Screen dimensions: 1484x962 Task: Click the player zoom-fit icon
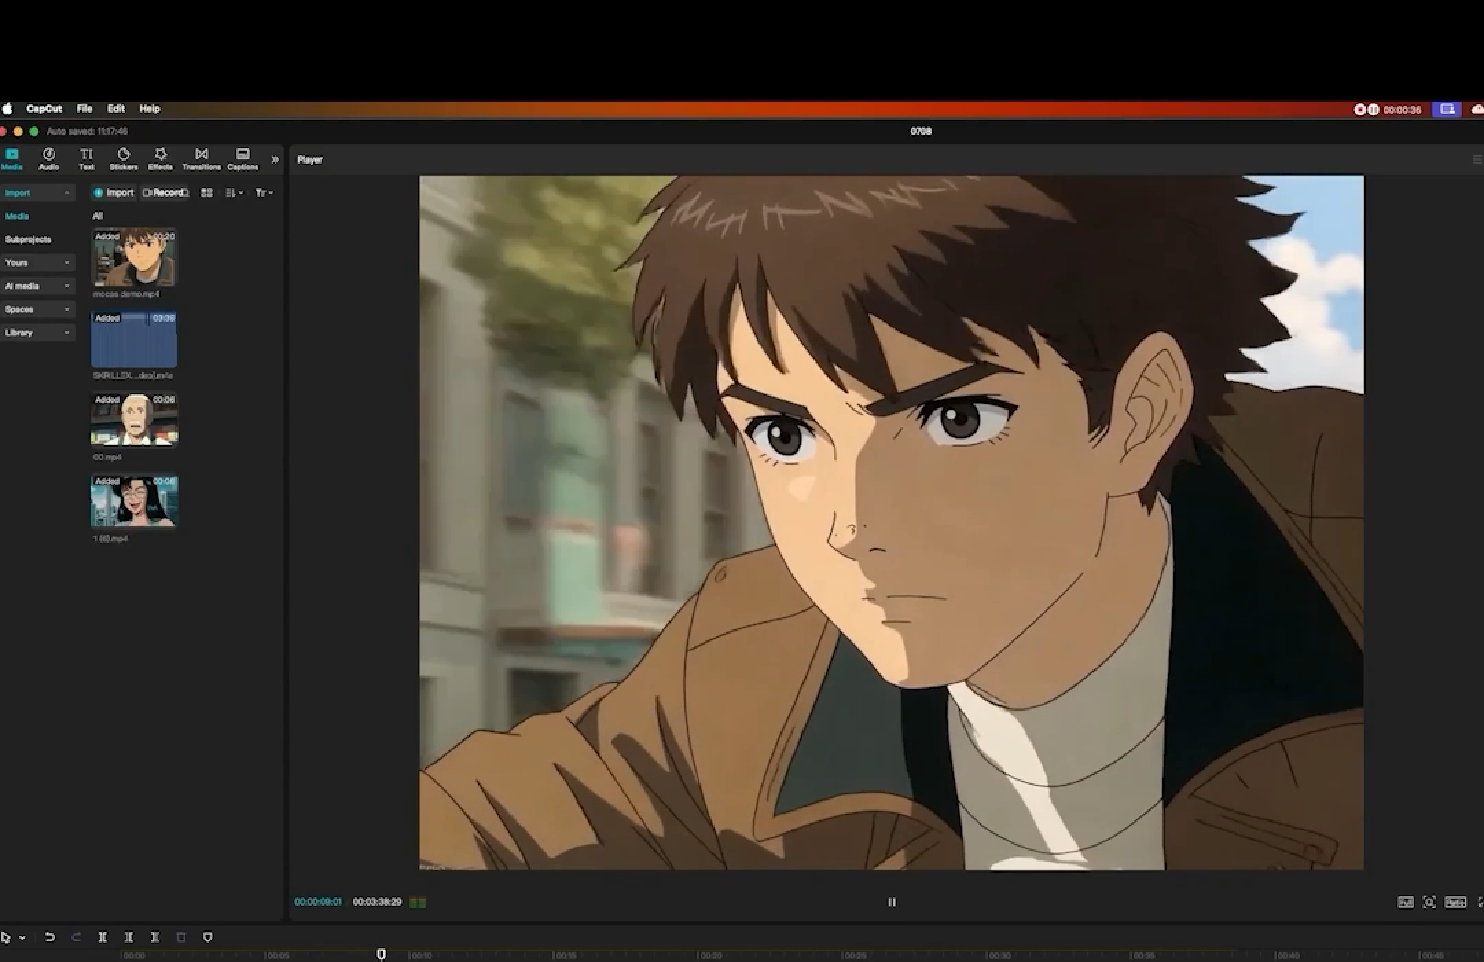tap(1429, 902)
